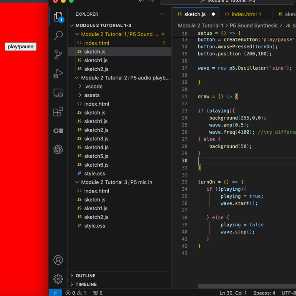Click the play/pause button in browser
Viewport: 296px width, 296px height.
click(21, 47)
